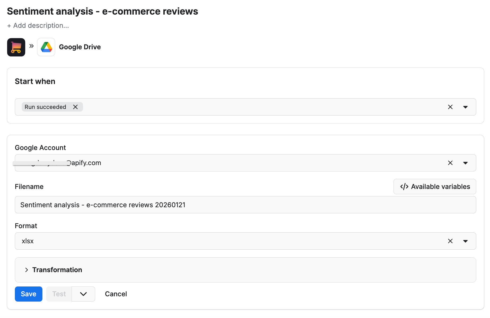Clear the xlsx format selection
Screen dimensions: 490x318
tap(450, 241)
